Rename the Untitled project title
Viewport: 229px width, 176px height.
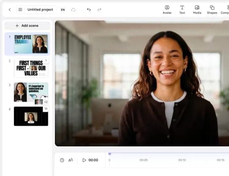click(40, 10)
